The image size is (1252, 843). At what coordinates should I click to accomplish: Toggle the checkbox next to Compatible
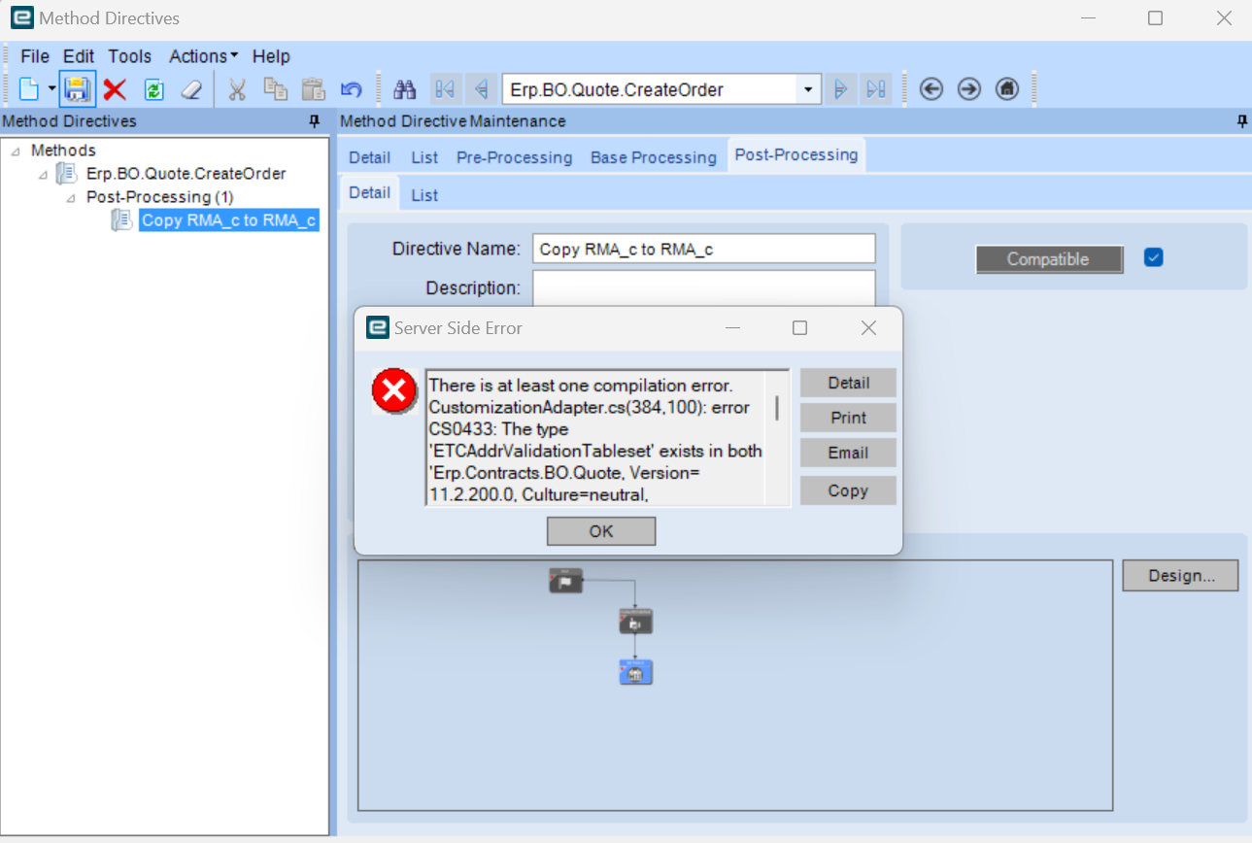pyautogui.click(x=1153, y=257)
